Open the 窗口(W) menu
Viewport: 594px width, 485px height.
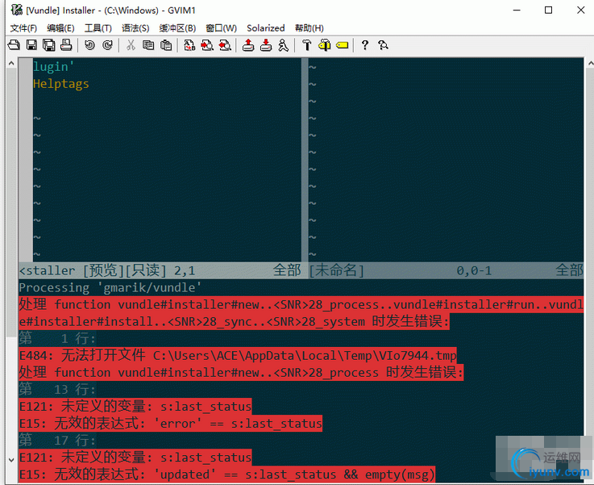coord(221,28)
